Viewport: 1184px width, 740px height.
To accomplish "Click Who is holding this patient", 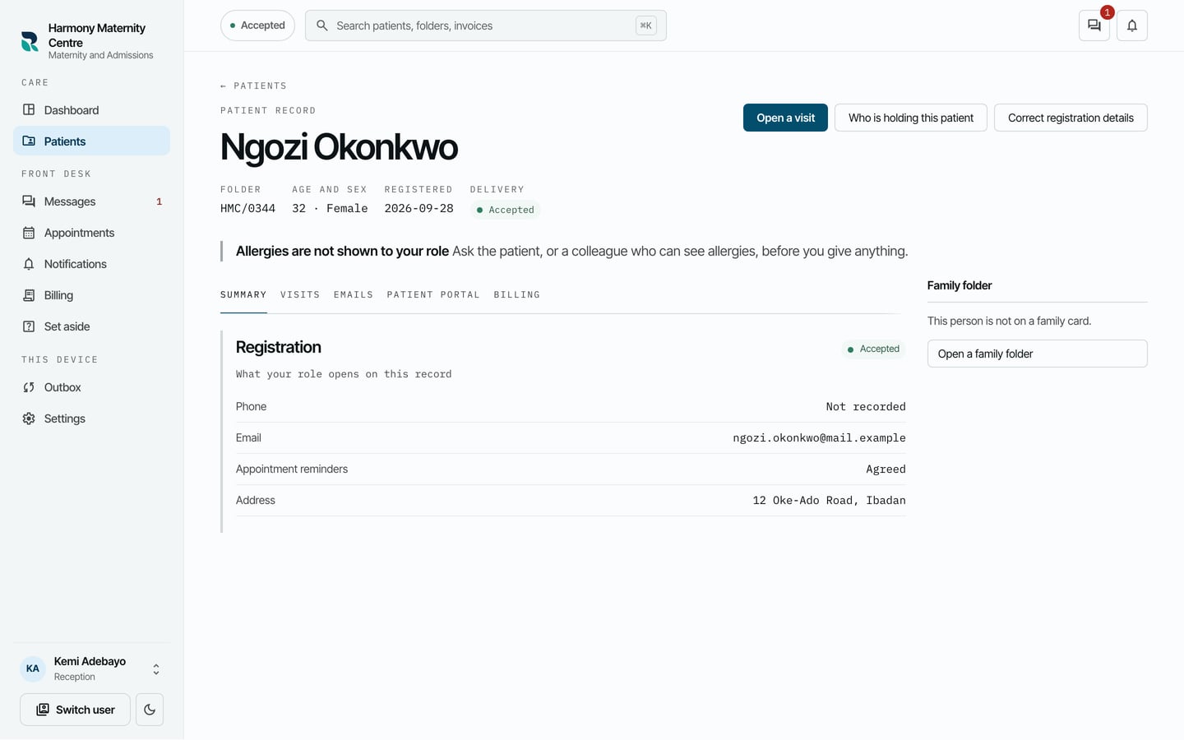I will pyautogui.click(x=911, y=118).
